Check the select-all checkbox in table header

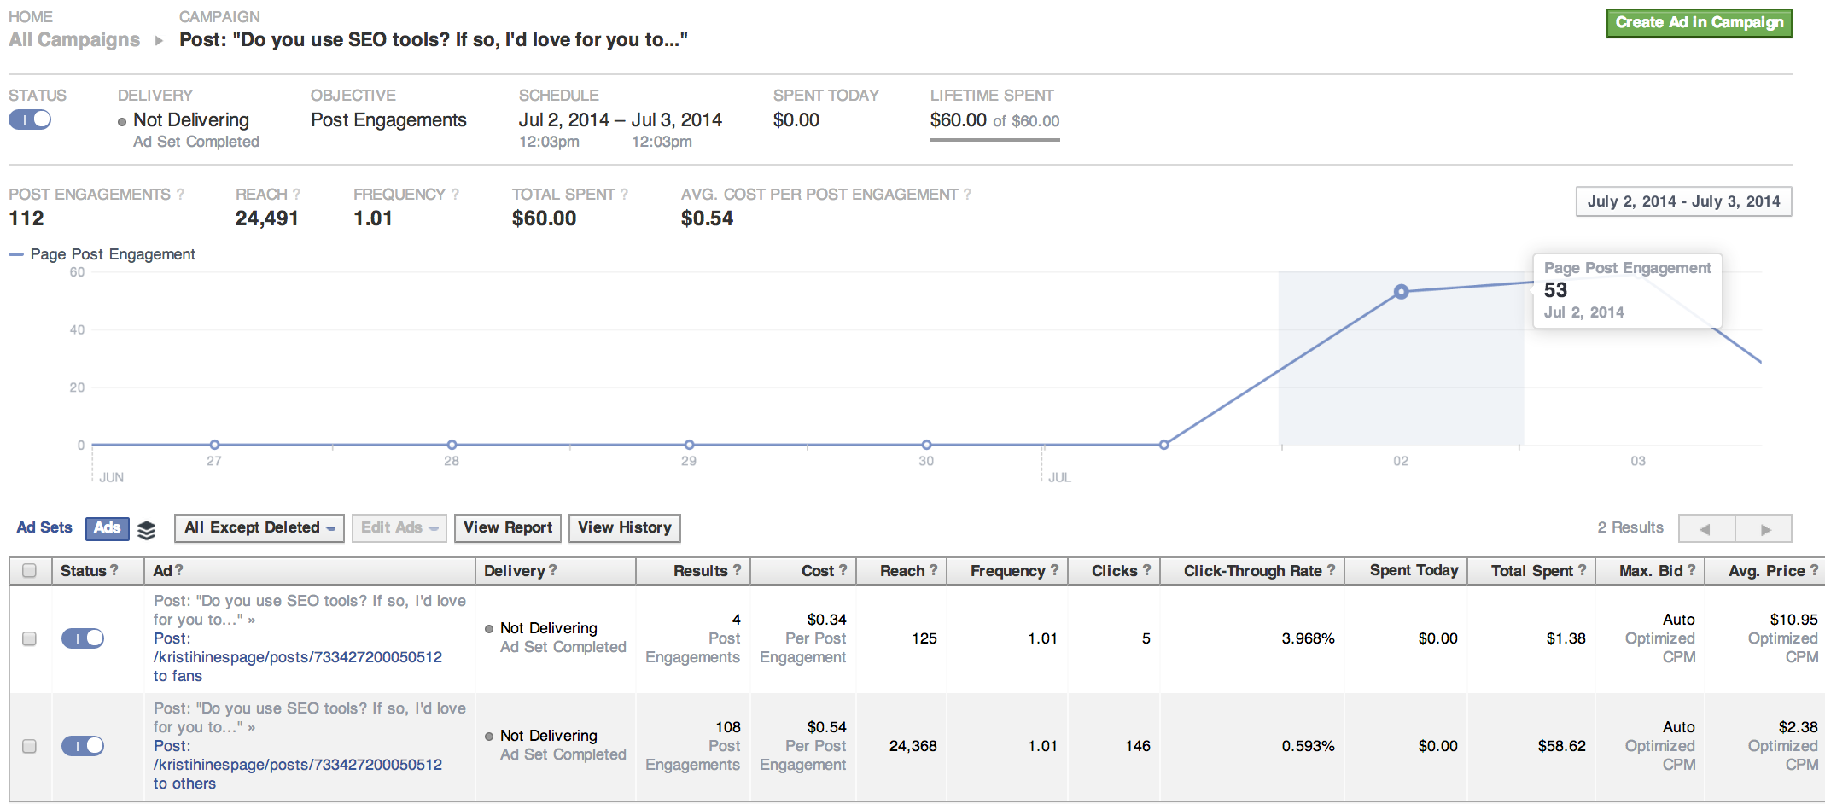click(x=29, y=571)
